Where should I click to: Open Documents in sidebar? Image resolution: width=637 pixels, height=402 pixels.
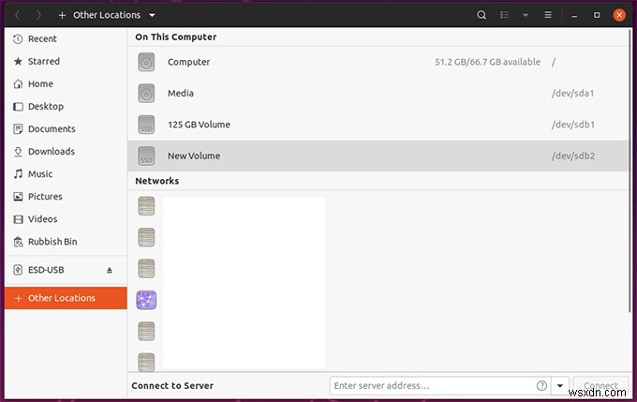(x=66, y=129)
